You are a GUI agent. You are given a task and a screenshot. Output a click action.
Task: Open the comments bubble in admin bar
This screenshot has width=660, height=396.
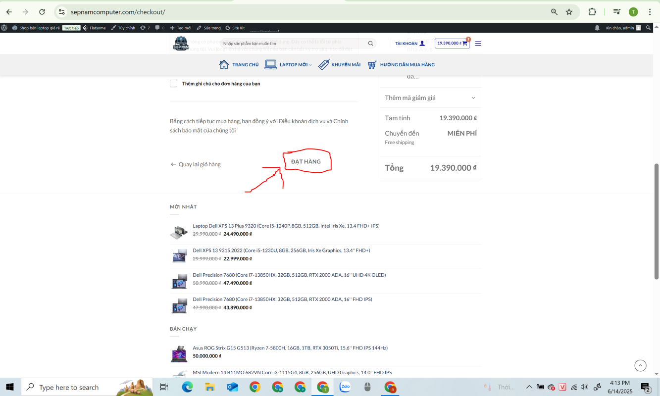[x=159, y=28]
